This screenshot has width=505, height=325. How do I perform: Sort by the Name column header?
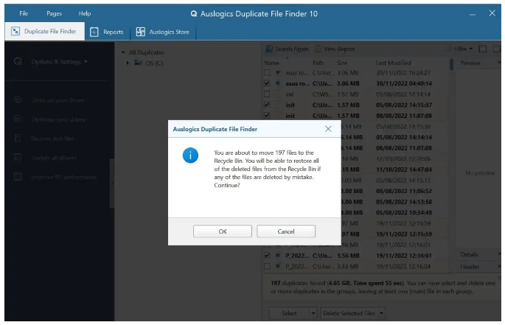click(271, 63)
